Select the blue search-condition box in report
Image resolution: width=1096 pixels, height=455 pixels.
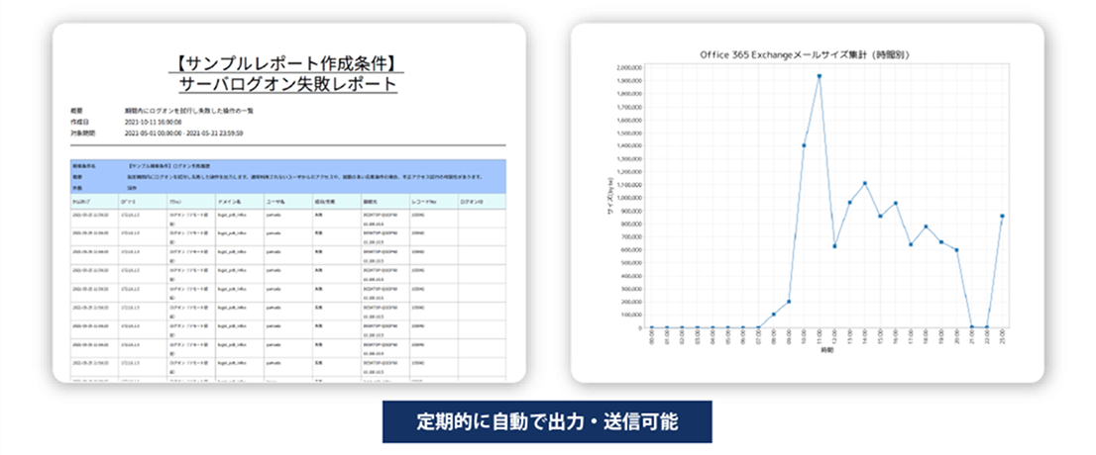pos(288,175)
